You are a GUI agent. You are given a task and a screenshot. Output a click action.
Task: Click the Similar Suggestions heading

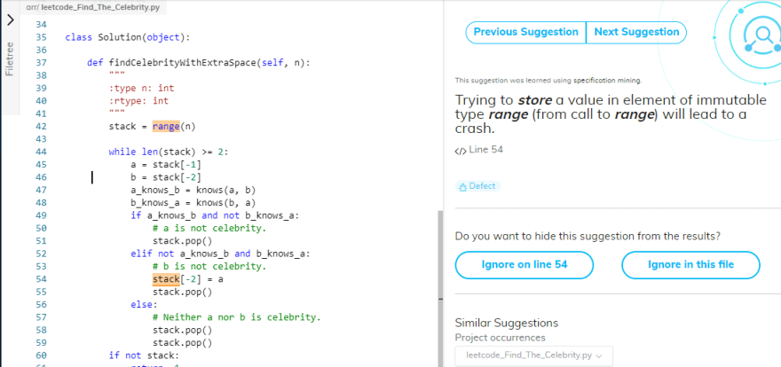[x=506, y=323]
